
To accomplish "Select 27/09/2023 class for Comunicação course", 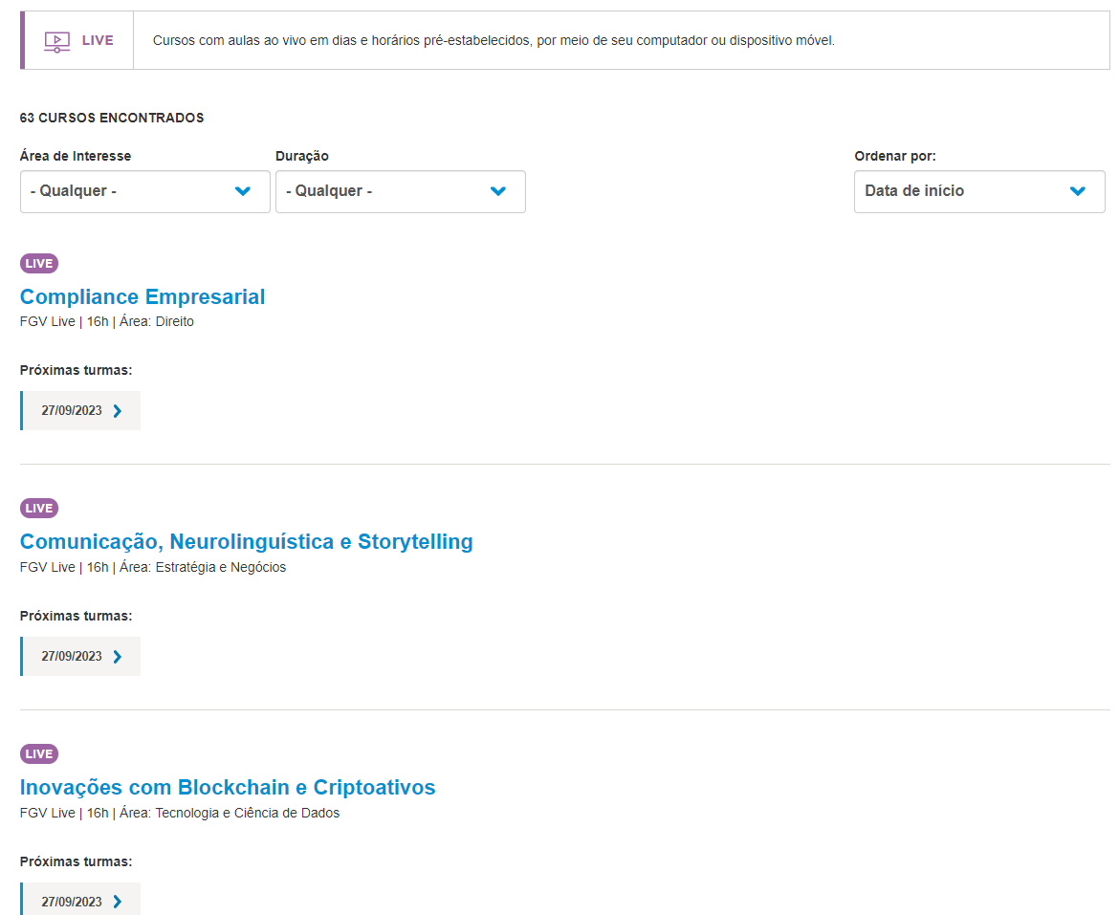I will [72, 657].
